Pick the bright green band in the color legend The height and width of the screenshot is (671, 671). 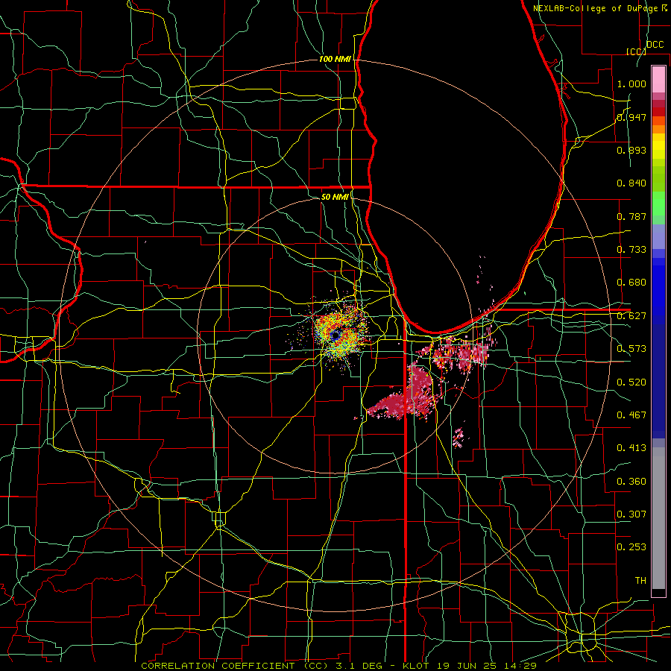click(658, 204)
